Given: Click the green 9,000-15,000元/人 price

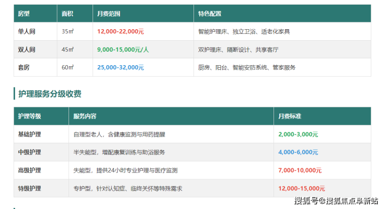Looking at the screenshot, I should tap(123, 50).
